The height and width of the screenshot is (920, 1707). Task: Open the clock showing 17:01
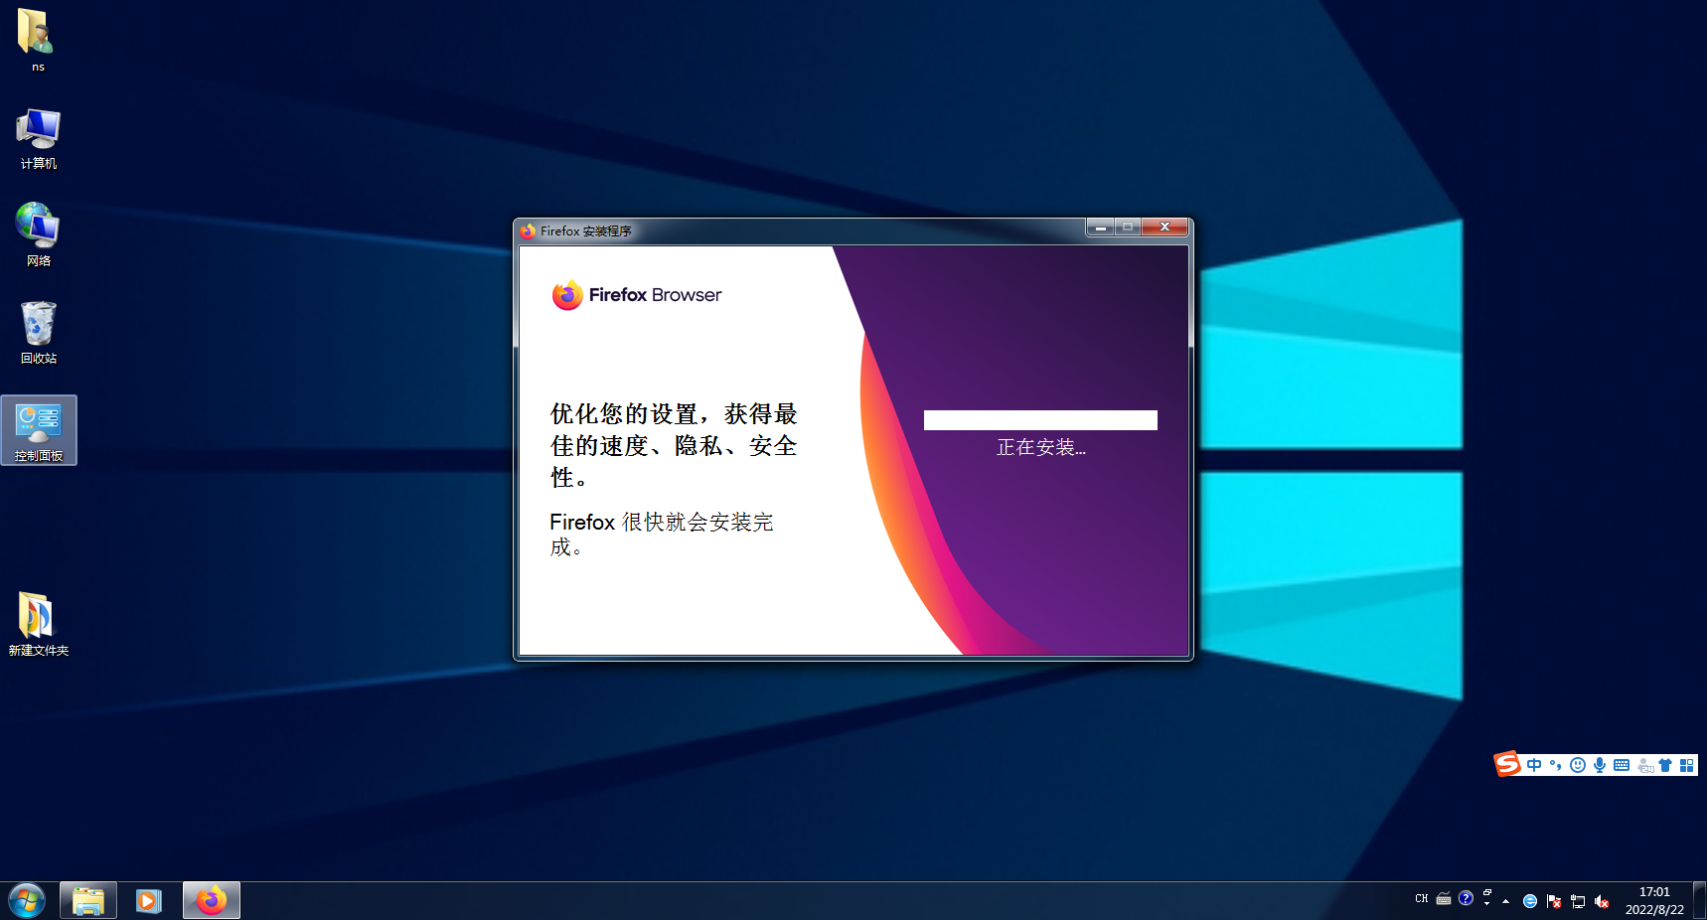[1654, 900]
